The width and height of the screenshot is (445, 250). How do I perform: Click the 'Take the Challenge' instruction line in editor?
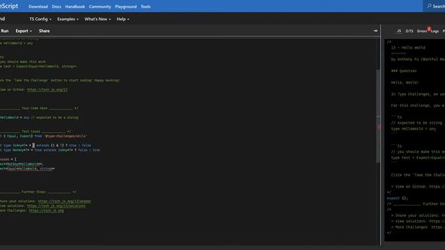point(60,81)
